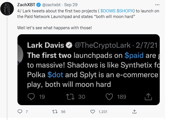Click the reply bubble showing 19 in the screenshot

point(31,97)
